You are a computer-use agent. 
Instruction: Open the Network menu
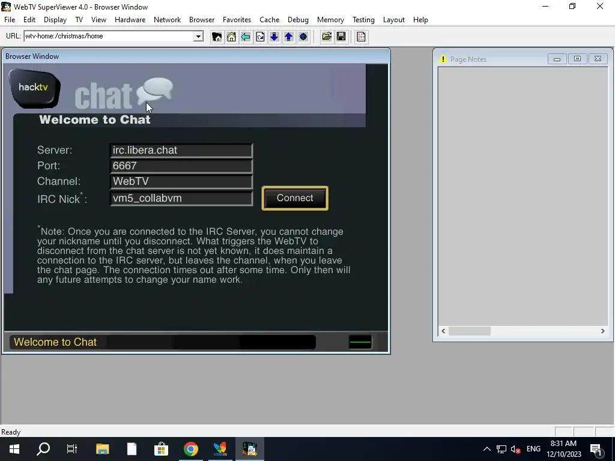pos(167,20)
